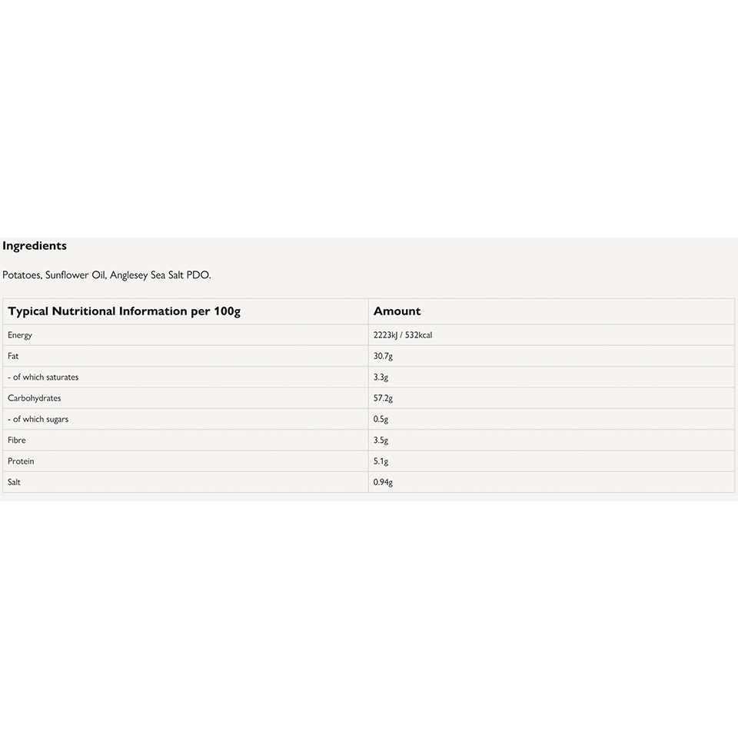Click the 5.1g protein value

click(381, 461)
